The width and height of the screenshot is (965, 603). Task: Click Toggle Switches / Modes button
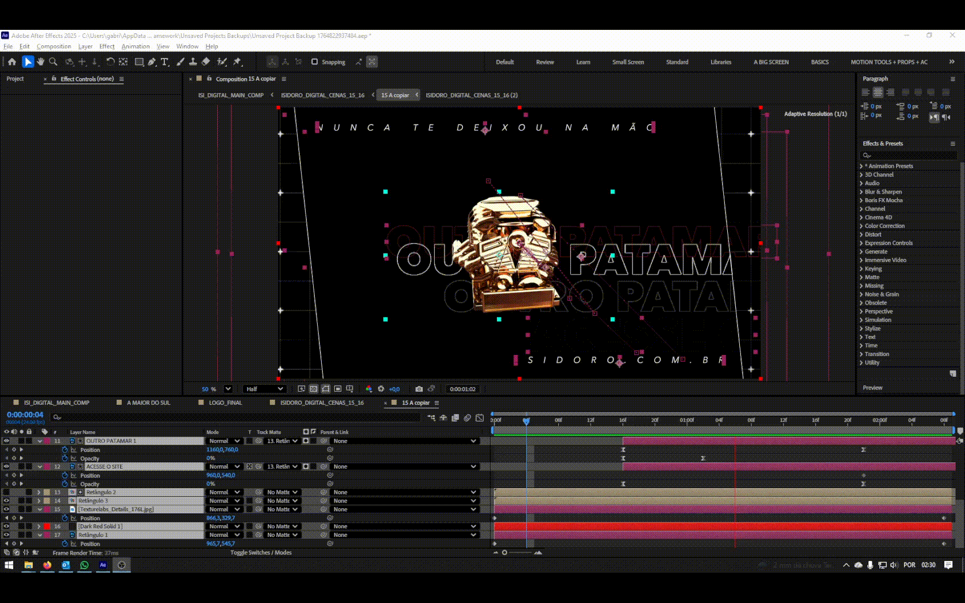coord(261,552)
